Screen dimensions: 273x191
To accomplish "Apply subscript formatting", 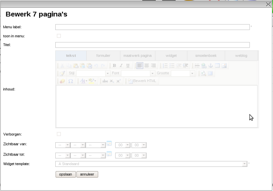I will tap(112, 81).
